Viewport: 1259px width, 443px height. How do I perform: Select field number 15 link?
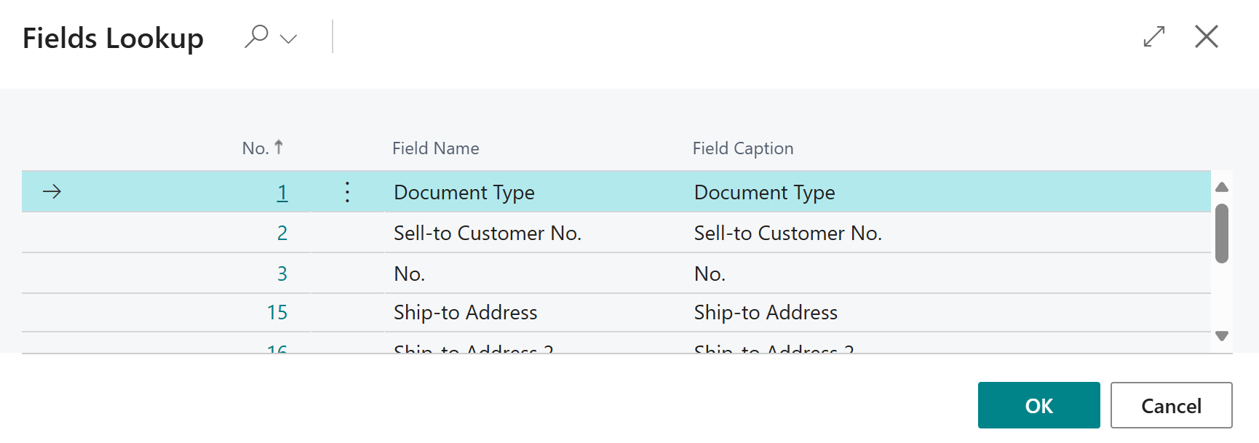(277, 313)
